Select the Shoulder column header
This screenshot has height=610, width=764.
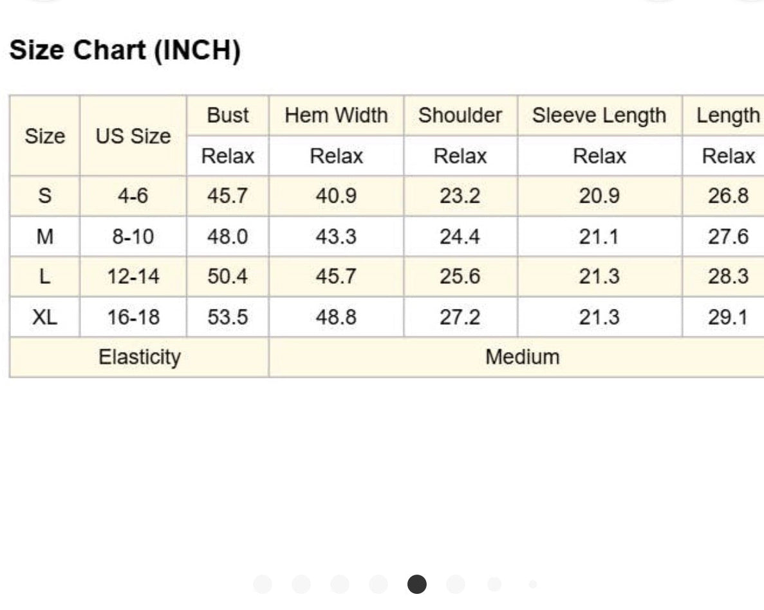(x=460, y=115)
